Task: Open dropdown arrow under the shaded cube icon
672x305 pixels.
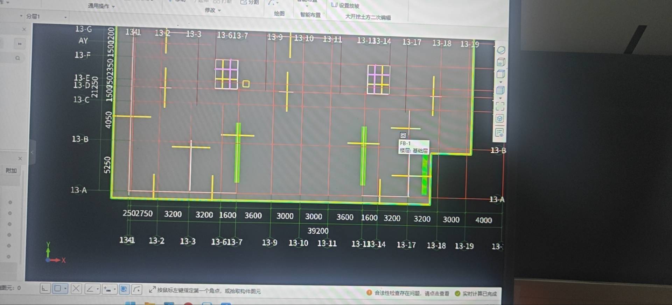Action: (x=500, y=98)
